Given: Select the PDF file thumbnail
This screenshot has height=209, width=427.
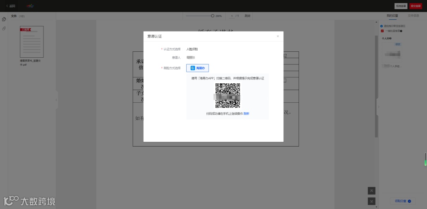Looking at the screenshot, I should tap(32, 41).
